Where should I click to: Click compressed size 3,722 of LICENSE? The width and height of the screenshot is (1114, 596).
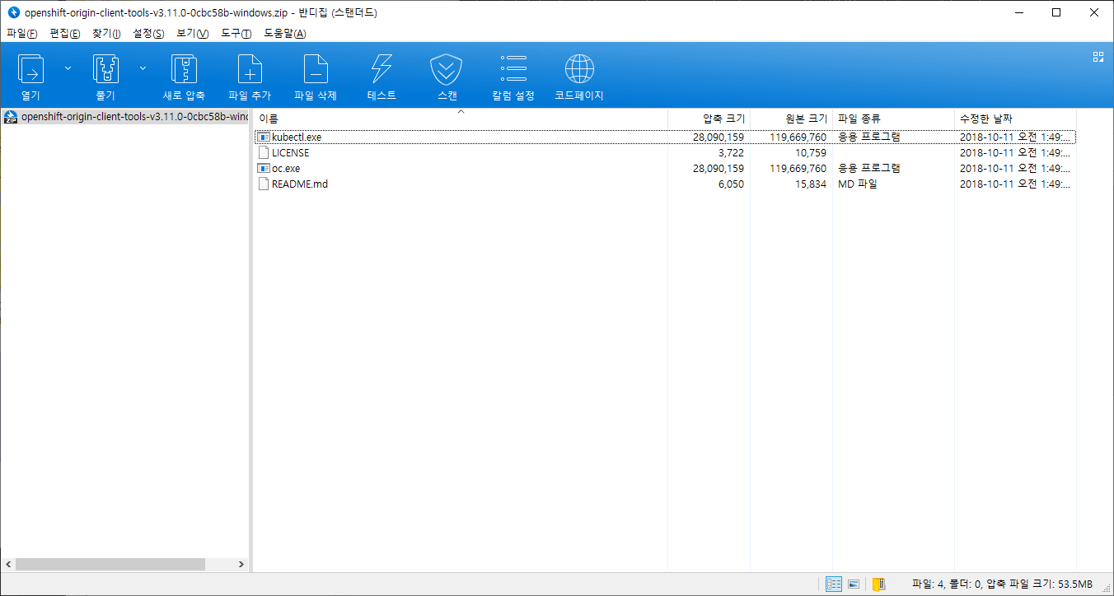[x=729, y=153]
